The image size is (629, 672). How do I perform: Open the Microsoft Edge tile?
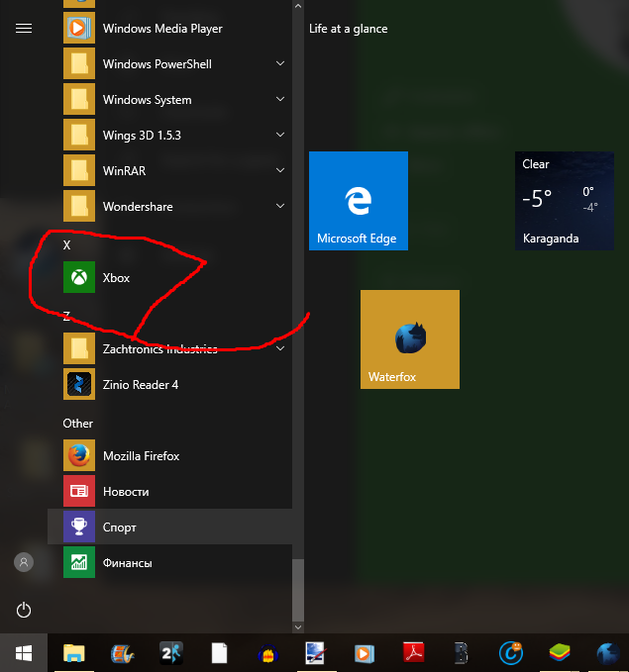(359, 201)
